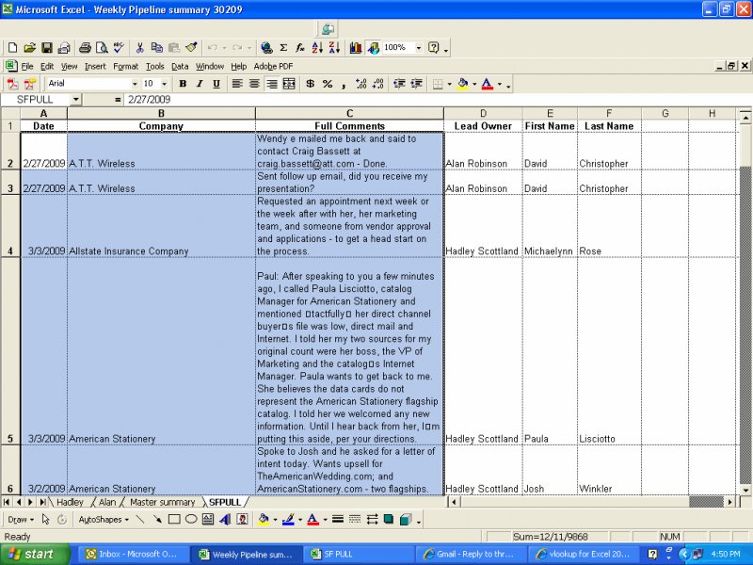Switch to Inbox - Microsoft Outlook taskbar button
This screenshot has height=565, width=753.
pos(132,554)
